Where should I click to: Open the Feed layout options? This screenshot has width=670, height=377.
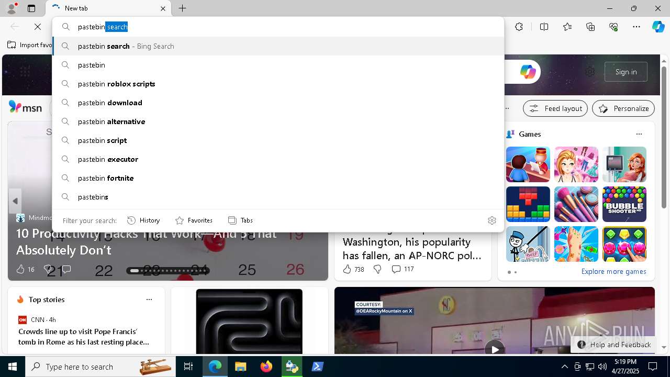pos(555,108)
